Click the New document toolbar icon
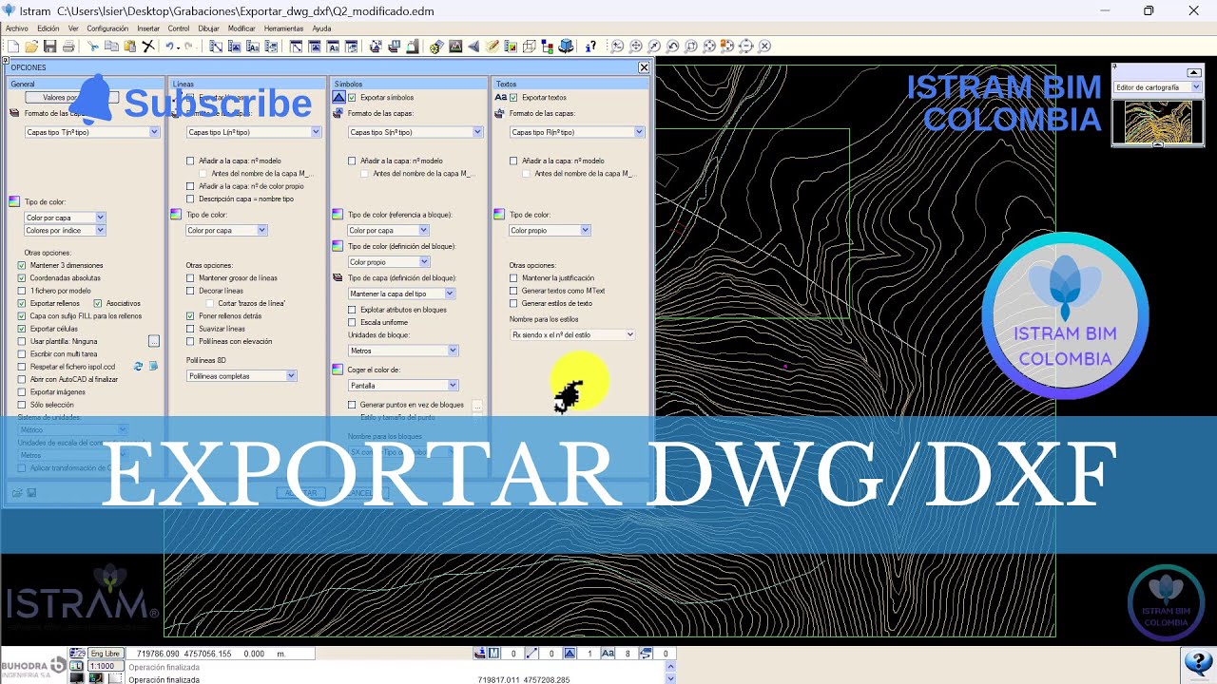 12,47
